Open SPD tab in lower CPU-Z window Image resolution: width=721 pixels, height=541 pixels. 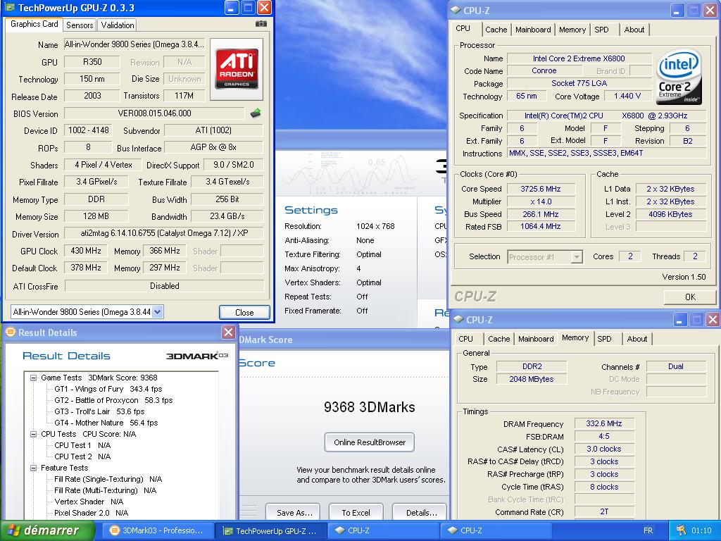[604, 339]
